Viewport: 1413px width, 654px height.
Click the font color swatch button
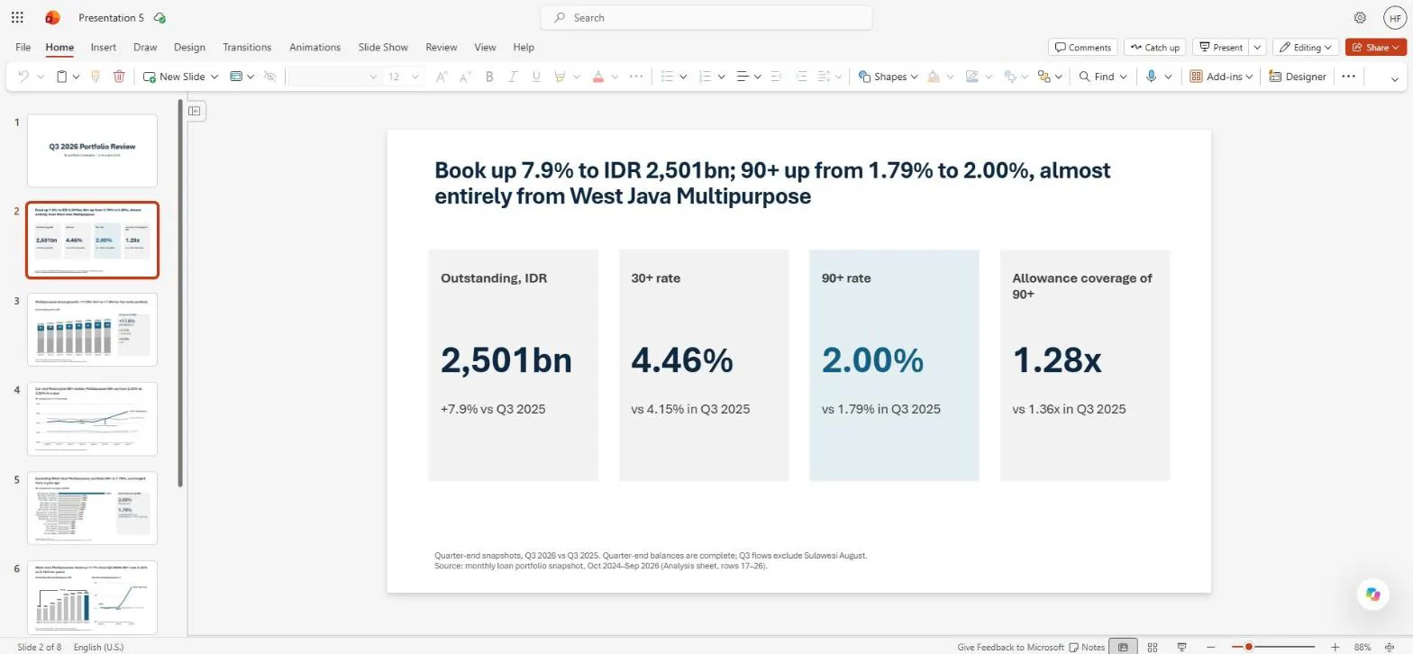tap(597, 77)
